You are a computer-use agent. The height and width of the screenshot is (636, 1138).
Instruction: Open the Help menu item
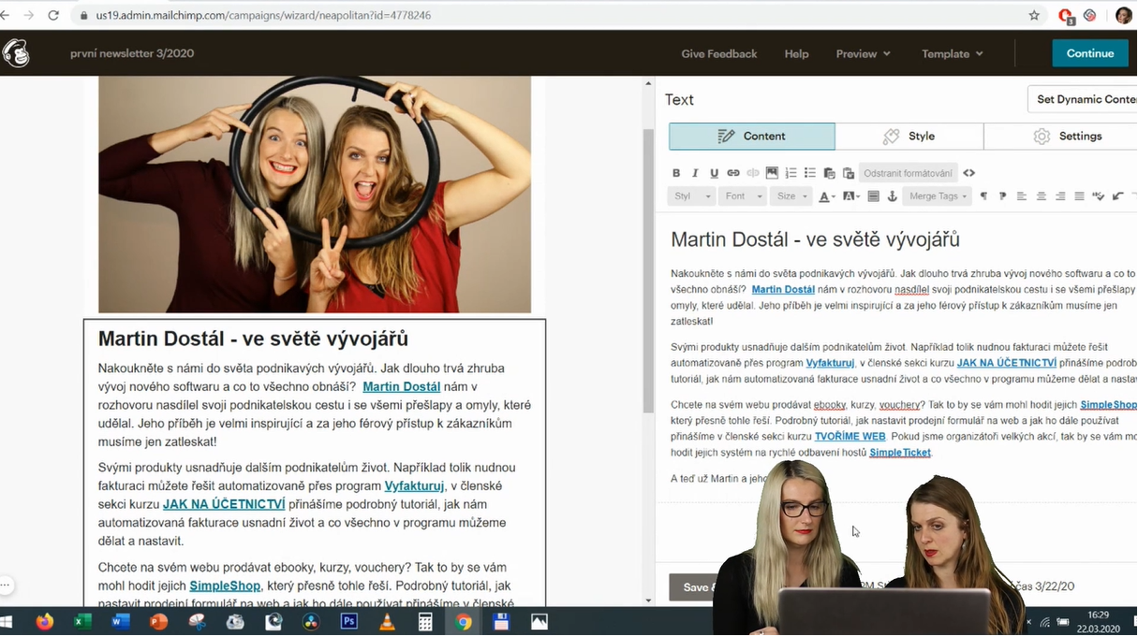click(797, 53)
